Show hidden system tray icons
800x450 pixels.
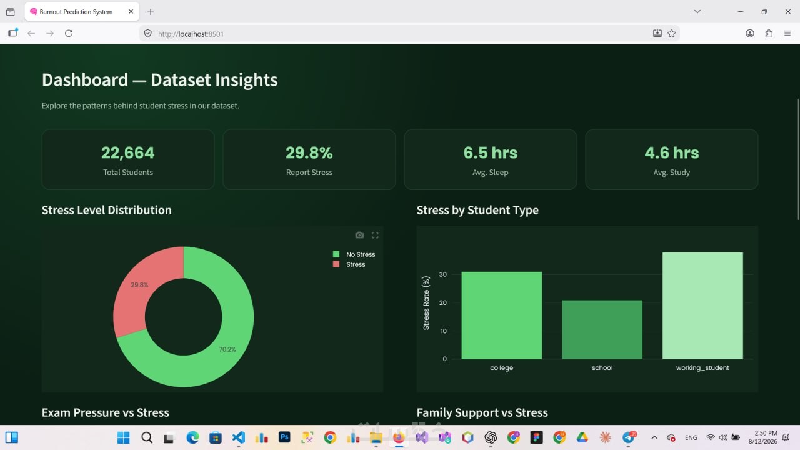click(654, 437)
